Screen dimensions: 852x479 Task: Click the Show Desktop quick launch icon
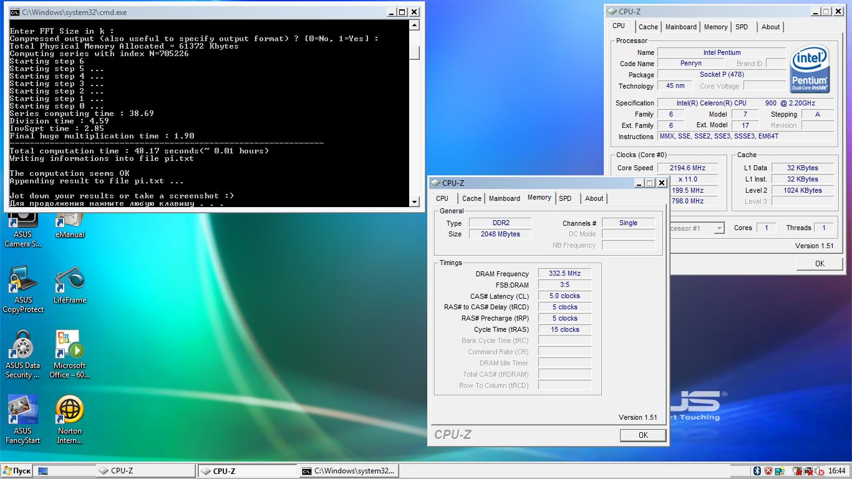[43, 471]
